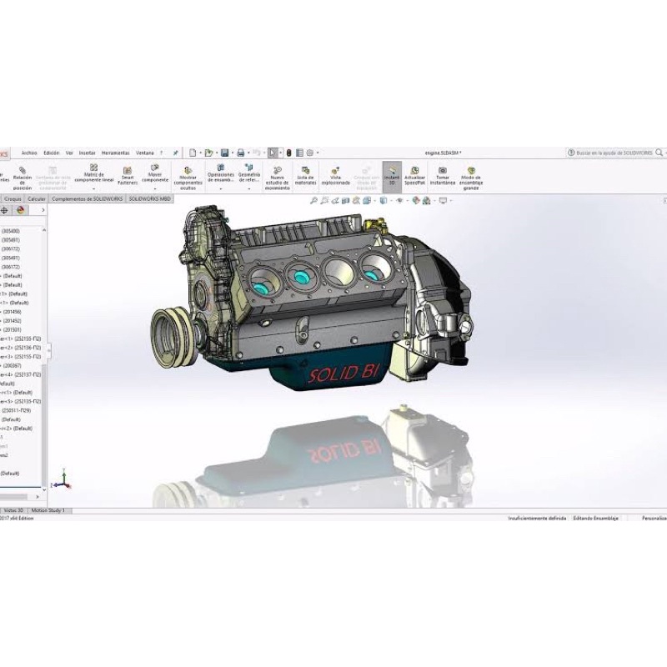
Task: Switch to Complementos de SOLIDWORKS tab
Action: 88,198
